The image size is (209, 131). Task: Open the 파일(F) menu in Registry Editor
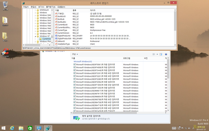(26, 7)
